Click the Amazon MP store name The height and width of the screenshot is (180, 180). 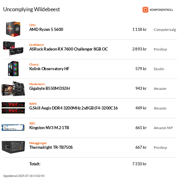pos(163,128)
